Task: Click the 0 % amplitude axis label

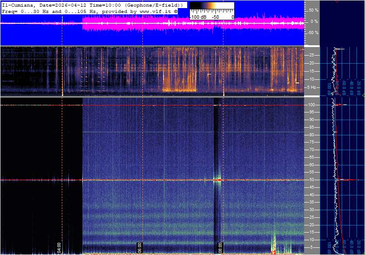Action: point(314,21)
